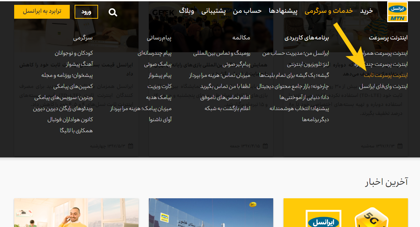The height and width of the screenshot is (227, 420).
Task: Click the Irancell MTN logo
Action: [398, 12]
